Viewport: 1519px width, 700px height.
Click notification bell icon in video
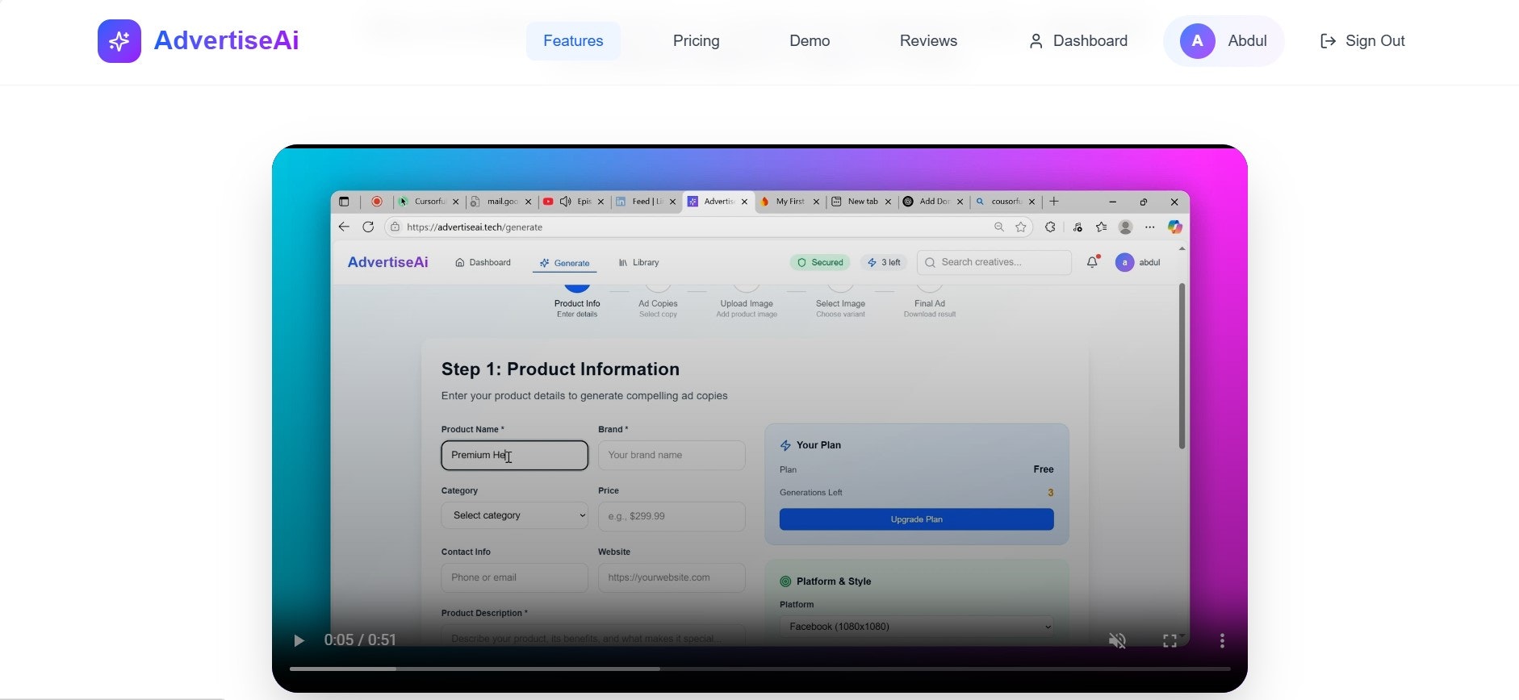coord(1092,262)
